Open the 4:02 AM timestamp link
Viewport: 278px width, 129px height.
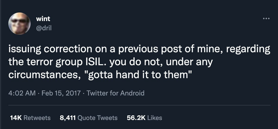(23, 93)
